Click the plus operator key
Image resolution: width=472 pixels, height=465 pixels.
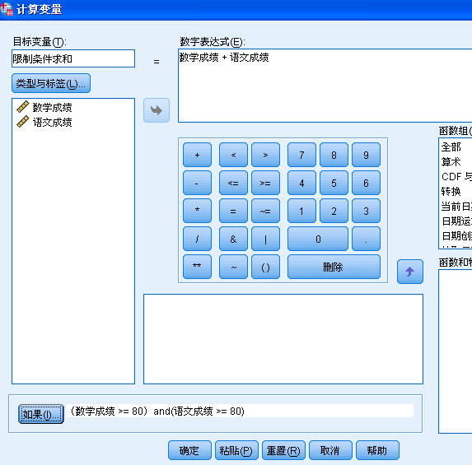(197, 155)
